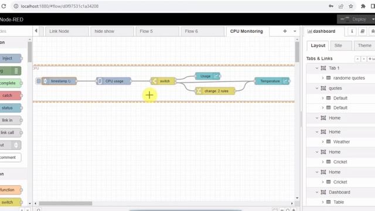
Task: Expand the Table group chevron
Action: [322, 202]
